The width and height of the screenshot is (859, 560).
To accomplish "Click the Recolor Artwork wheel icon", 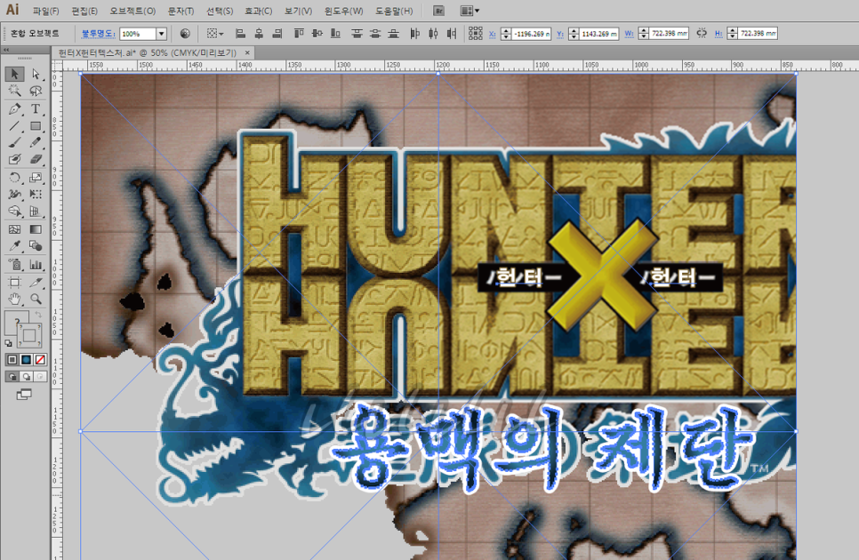I will 185,34.
